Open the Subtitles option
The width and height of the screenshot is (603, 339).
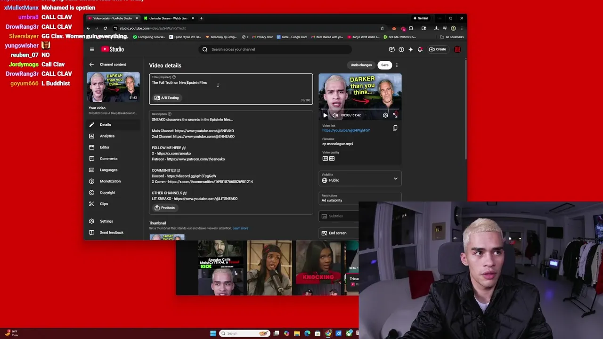(339, 216)
